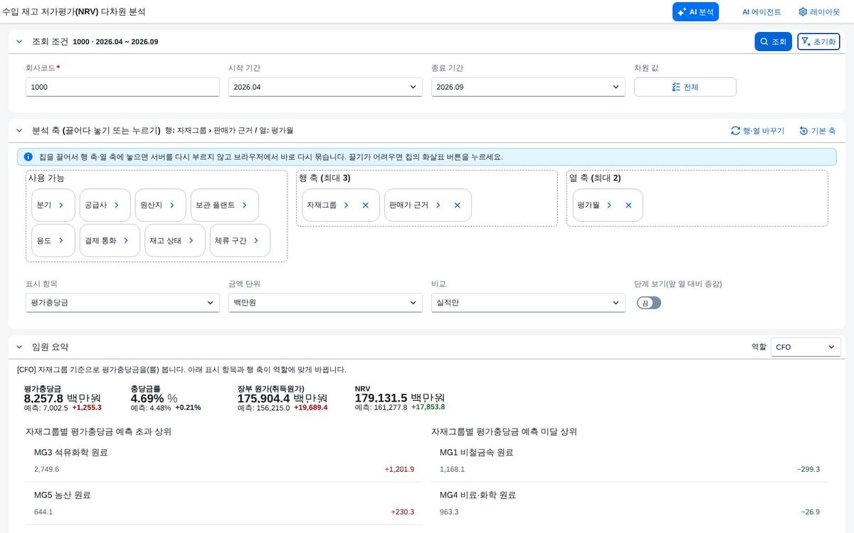Remove 평가월 chip from column axis

[628, 205]
